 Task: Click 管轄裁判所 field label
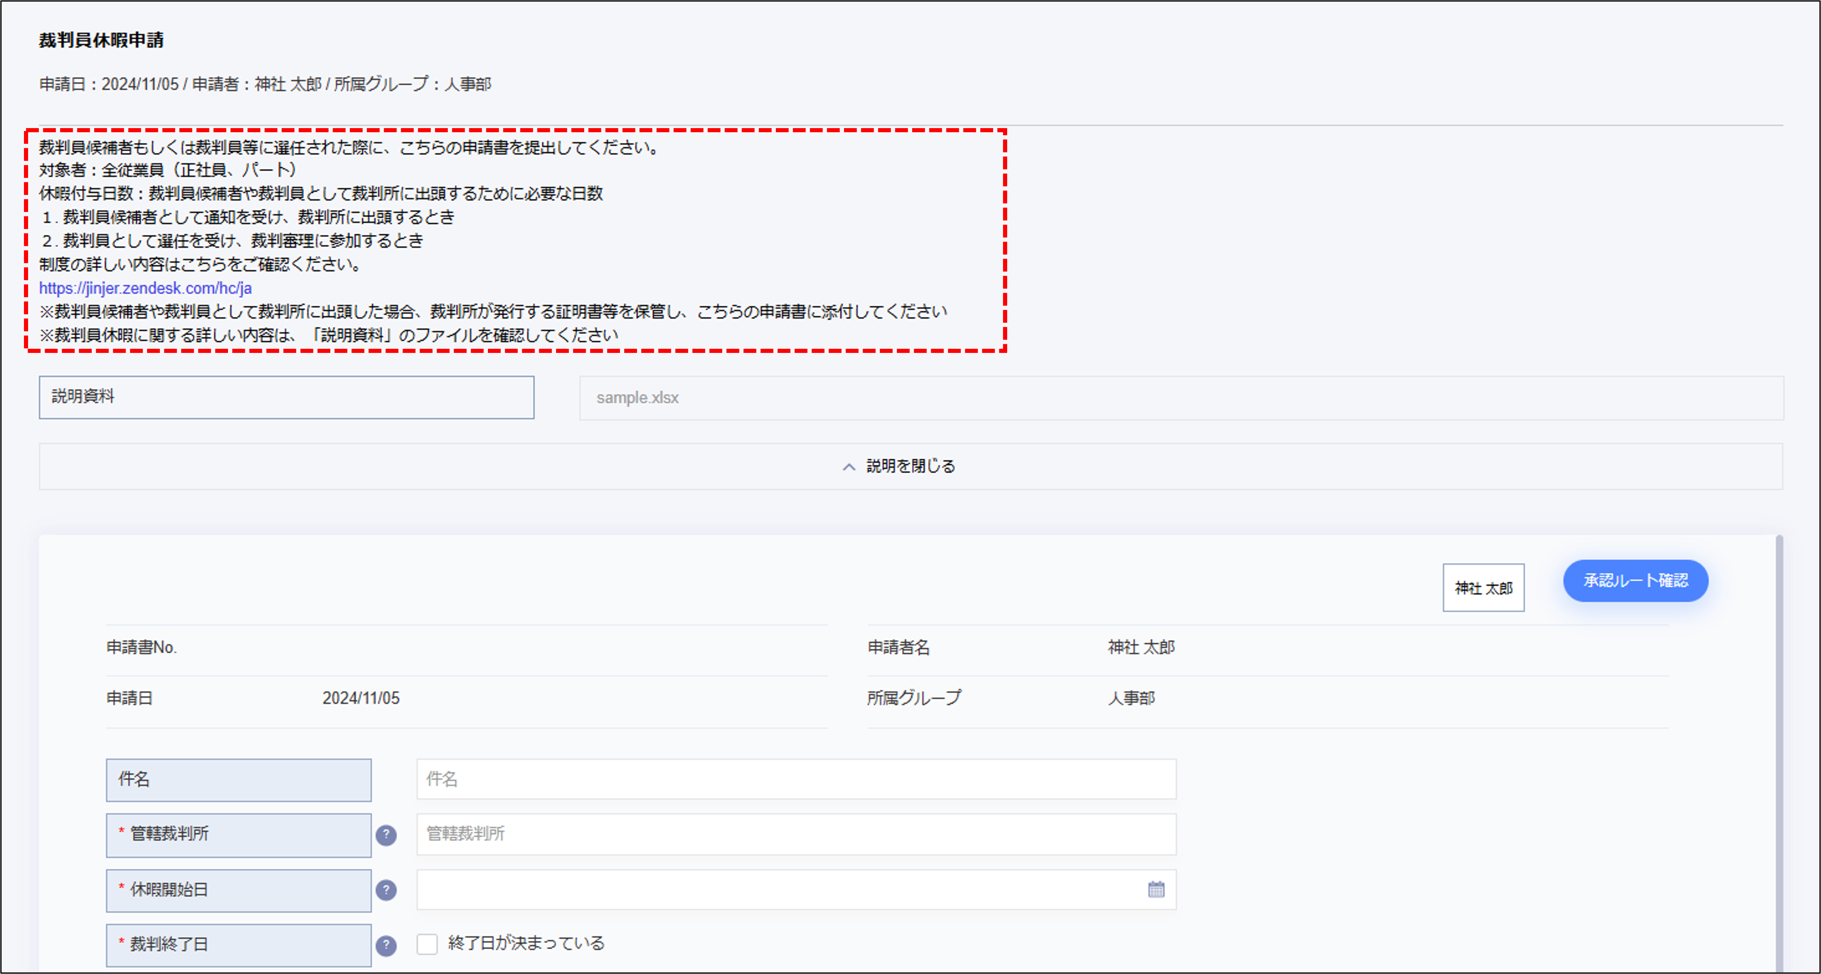point(238,835)
